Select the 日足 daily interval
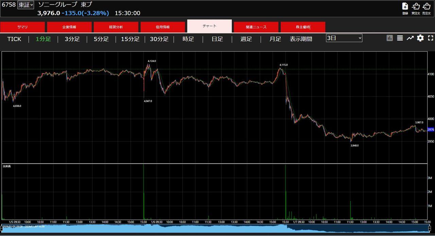The width and height of the screenshot is (435, 236). tap(217, 39)
